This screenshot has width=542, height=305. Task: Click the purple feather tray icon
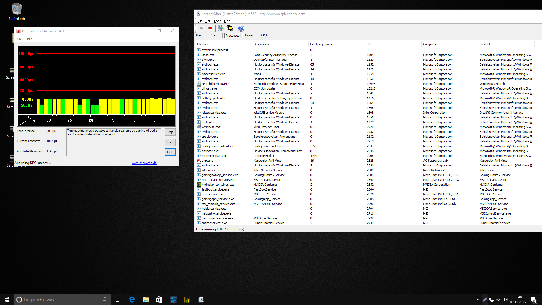[x=485, y=300]
